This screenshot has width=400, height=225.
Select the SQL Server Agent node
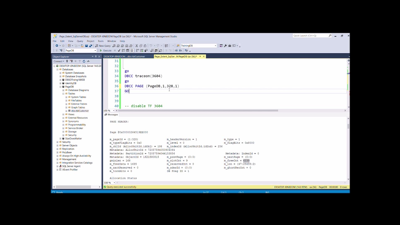tap(71, 166)
